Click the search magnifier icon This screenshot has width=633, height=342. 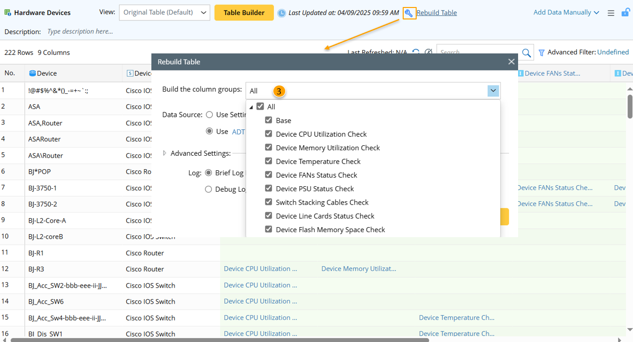click(526, 52)
